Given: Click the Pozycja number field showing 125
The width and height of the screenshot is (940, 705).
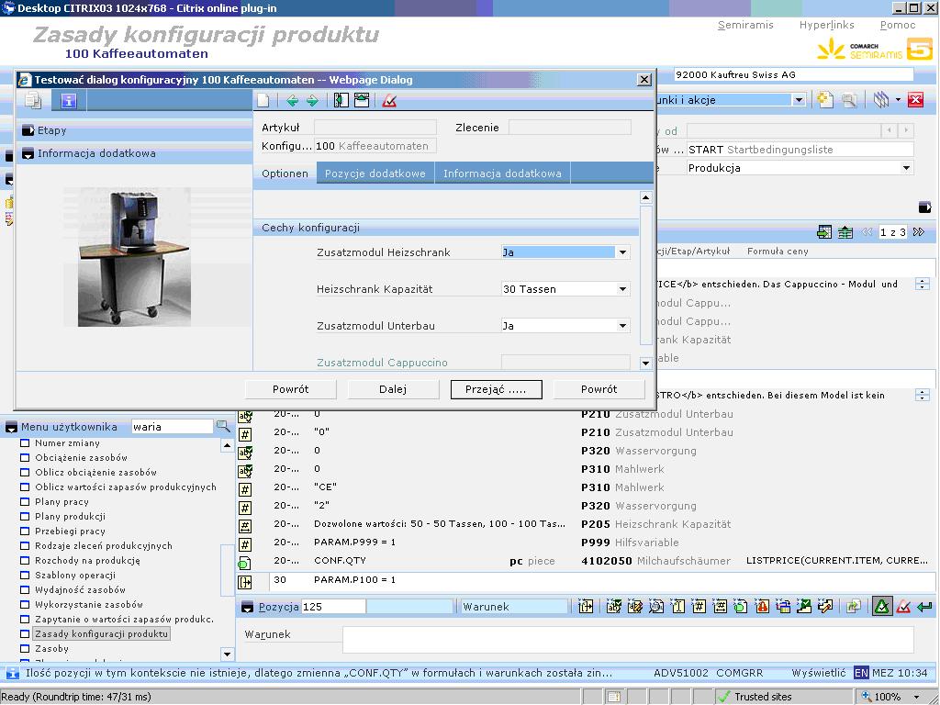Looking at the screenshot, I should pyautogui.click(x=332, y=607).
